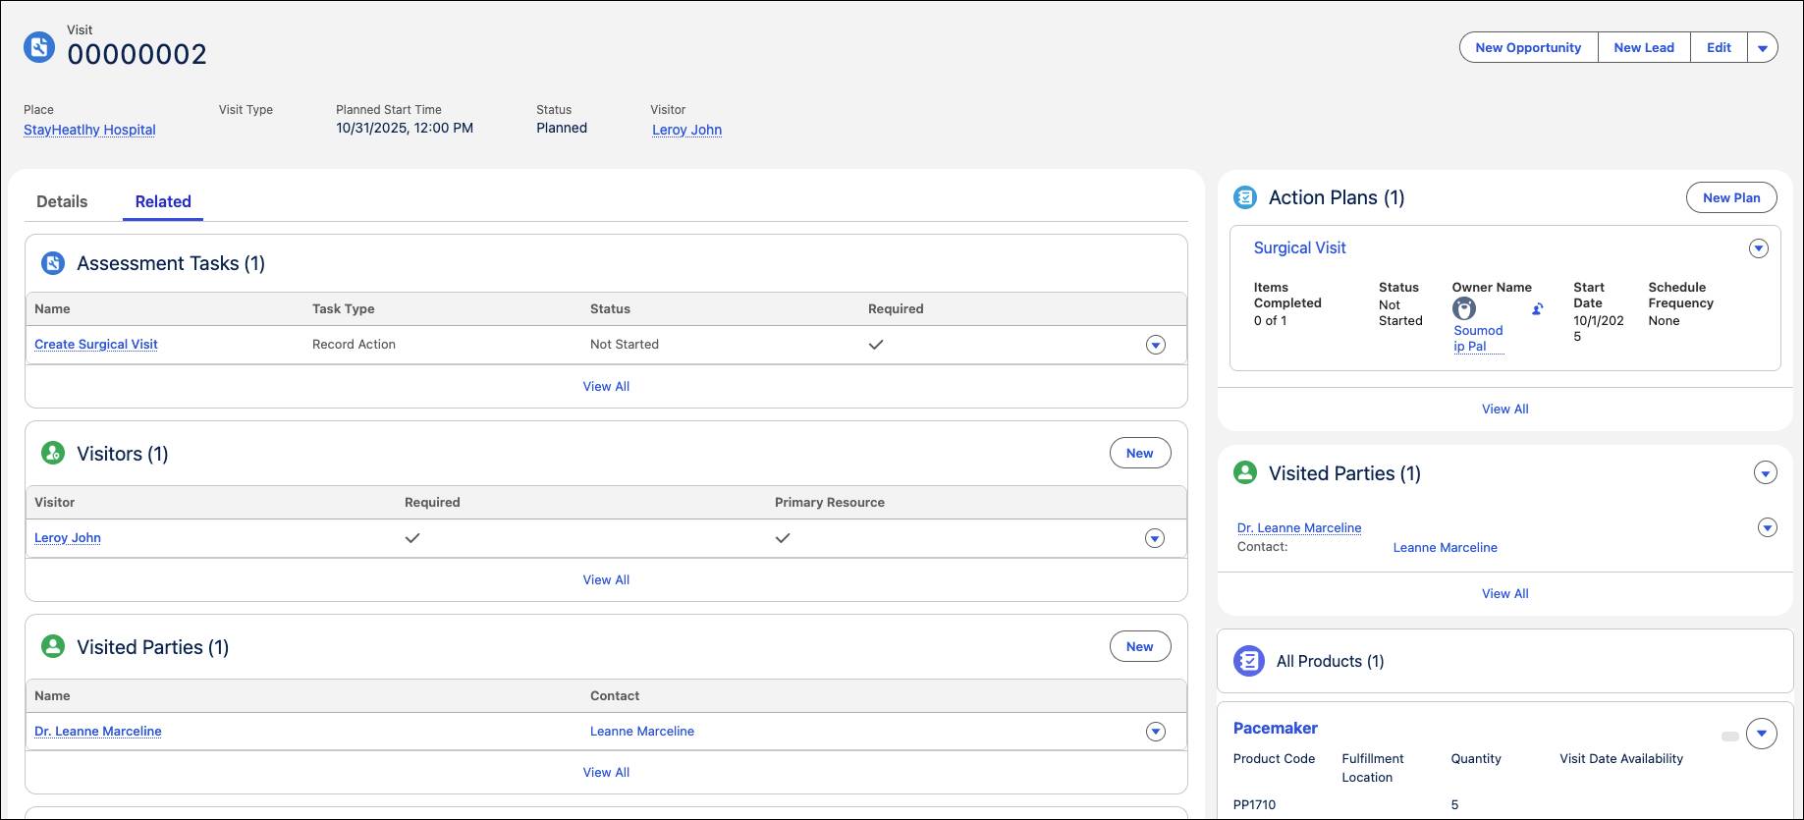1804x820 pixels.
Task: Click the '0 of 1' items completed value
Action: 1270,320
